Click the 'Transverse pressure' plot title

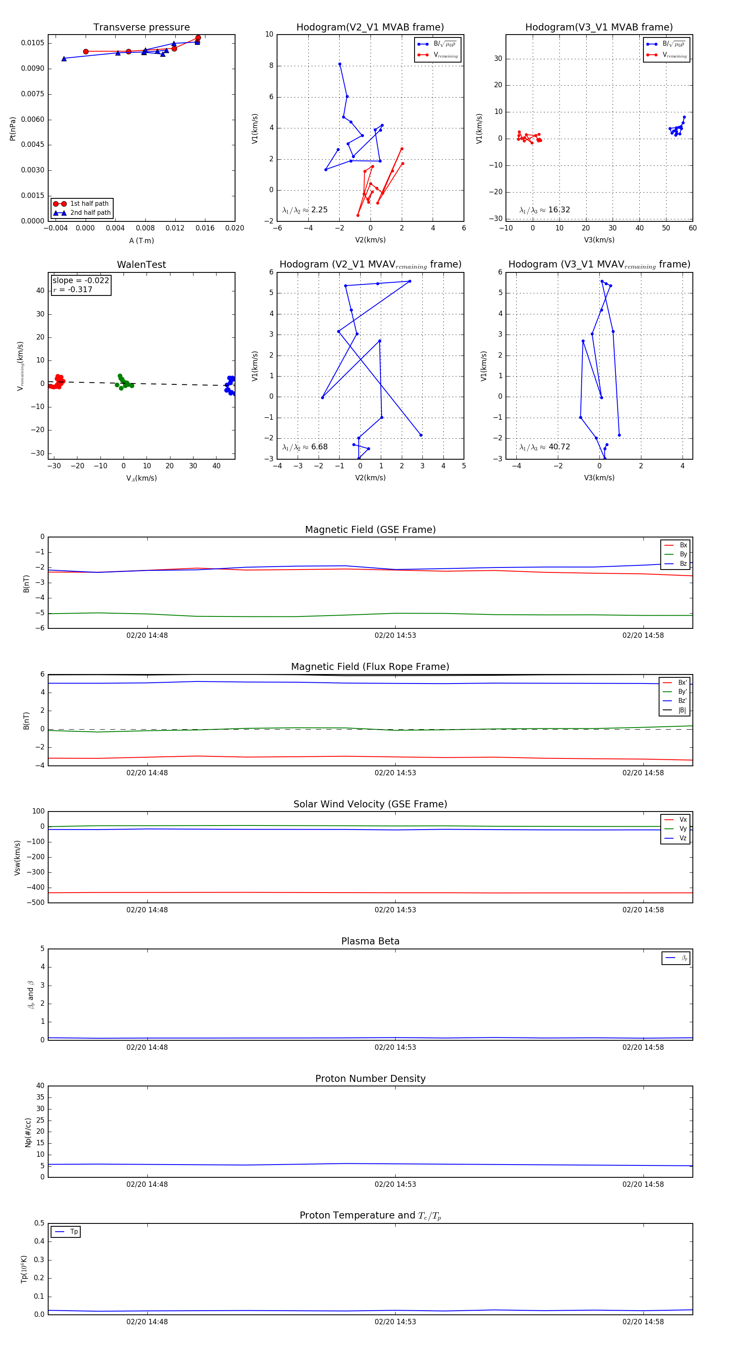tap(141, 27)
